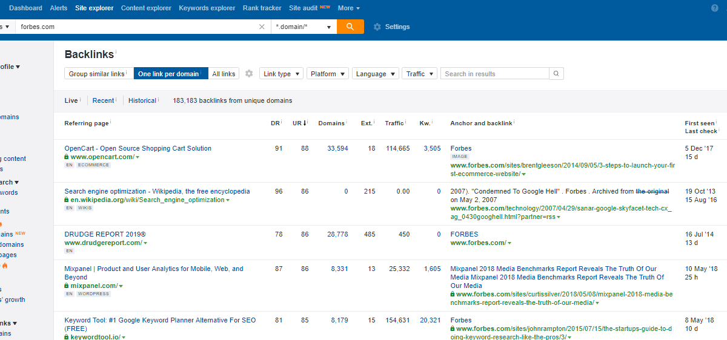
Task: Switch to the Live backlinks view
Action: [71, 100]
